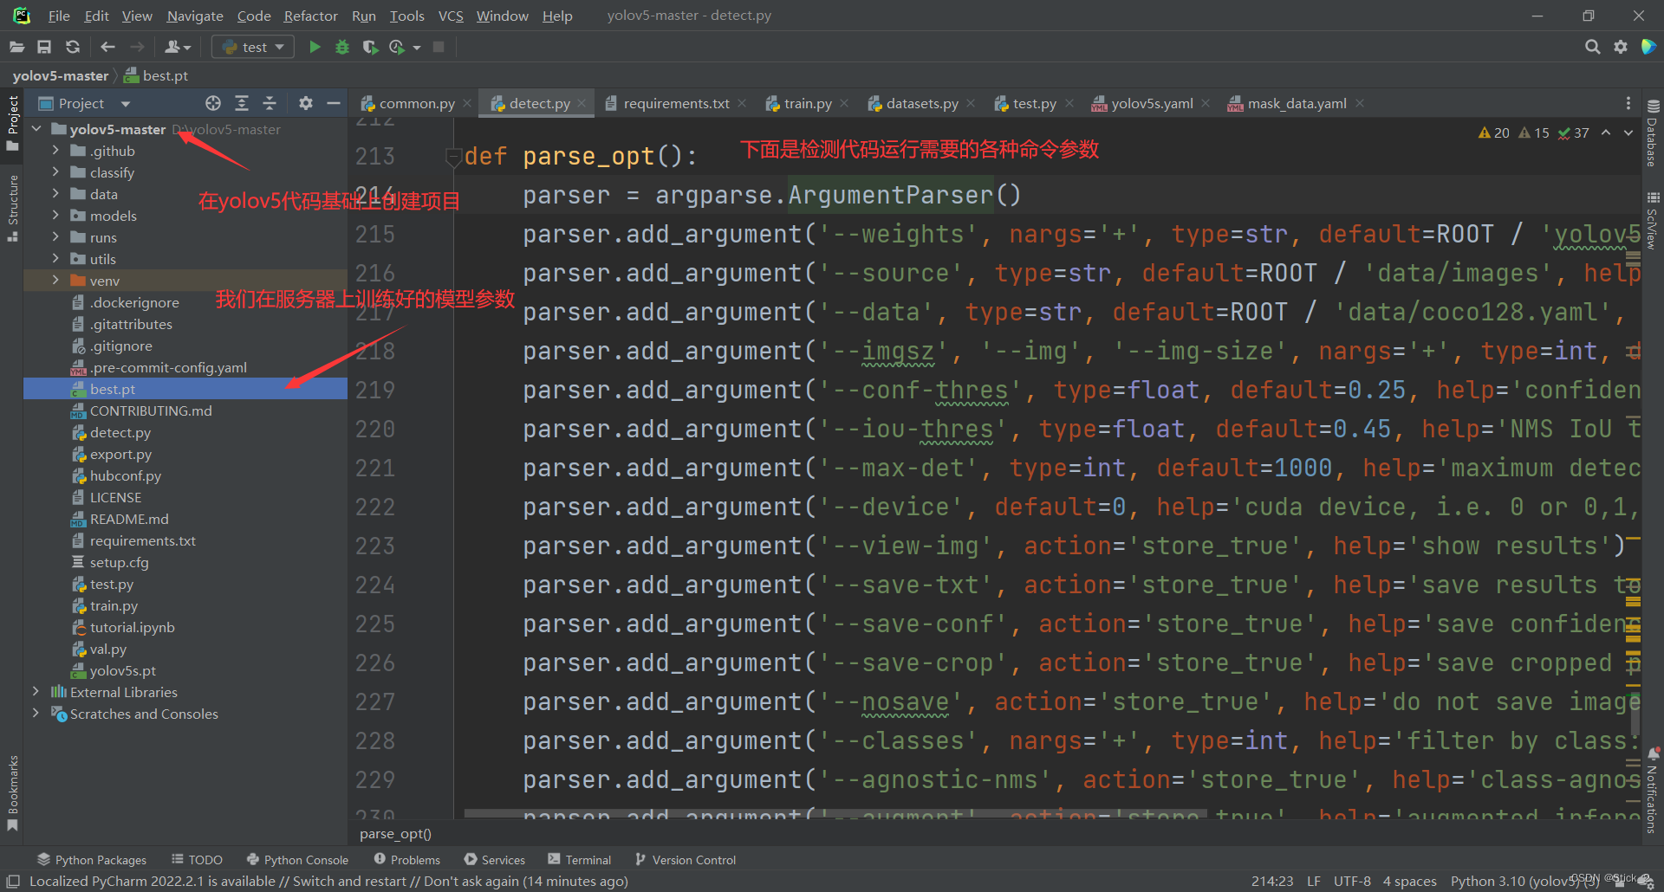Open the SciView side panel

(1653, 221)
